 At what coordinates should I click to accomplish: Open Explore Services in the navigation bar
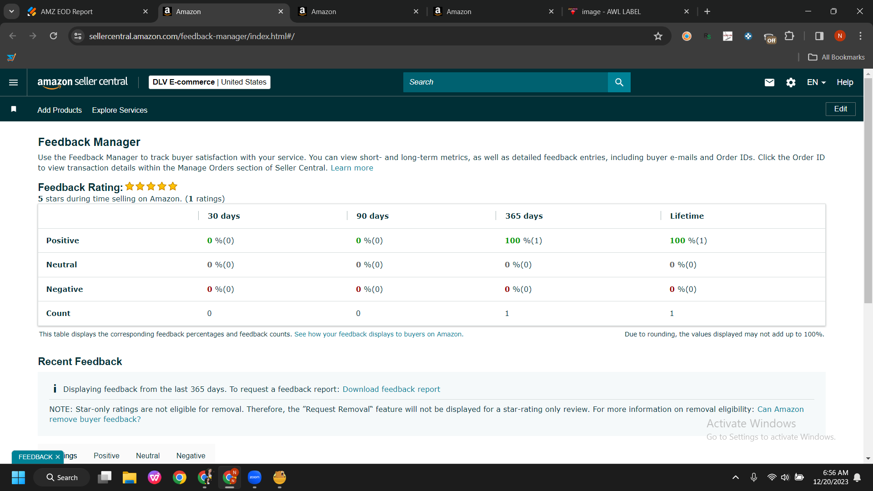[x=120, y=110]
